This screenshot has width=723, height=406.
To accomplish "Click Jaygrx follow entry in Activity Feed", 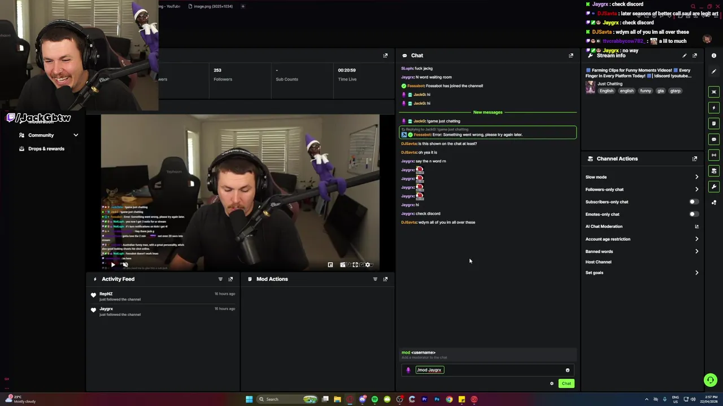I will (x=163, y=311).
